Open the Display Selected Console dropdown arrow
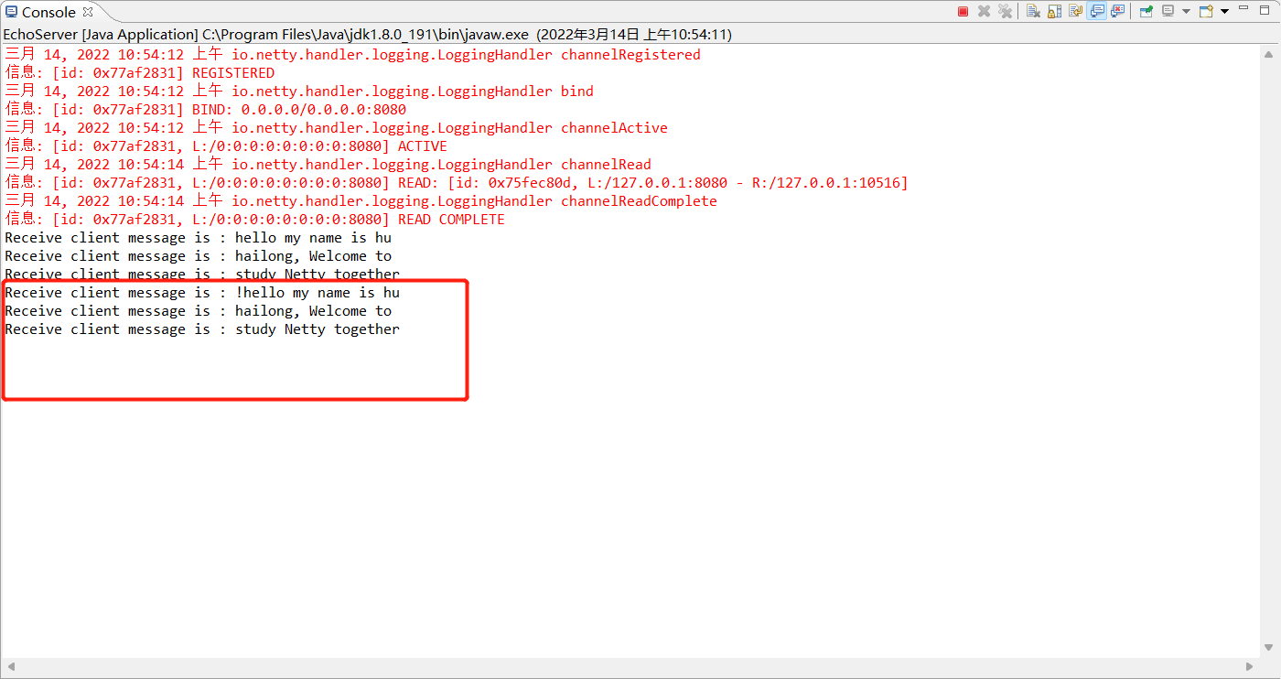 (x=1186, y=11)
